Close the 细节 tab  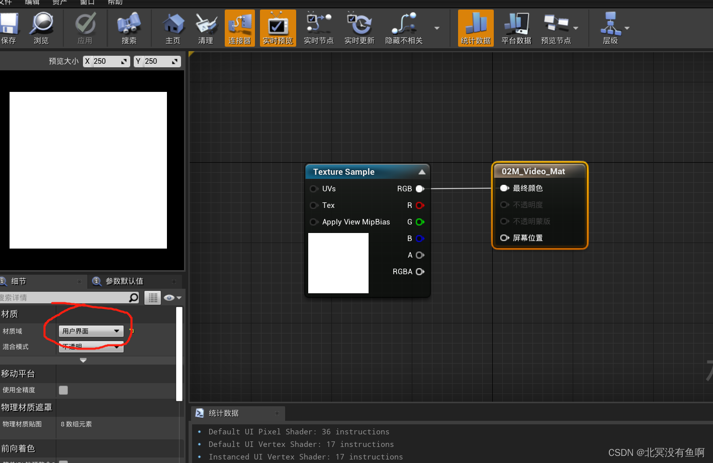pos(79,282)
